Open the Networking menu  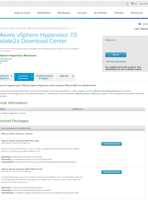click(44, 13)
